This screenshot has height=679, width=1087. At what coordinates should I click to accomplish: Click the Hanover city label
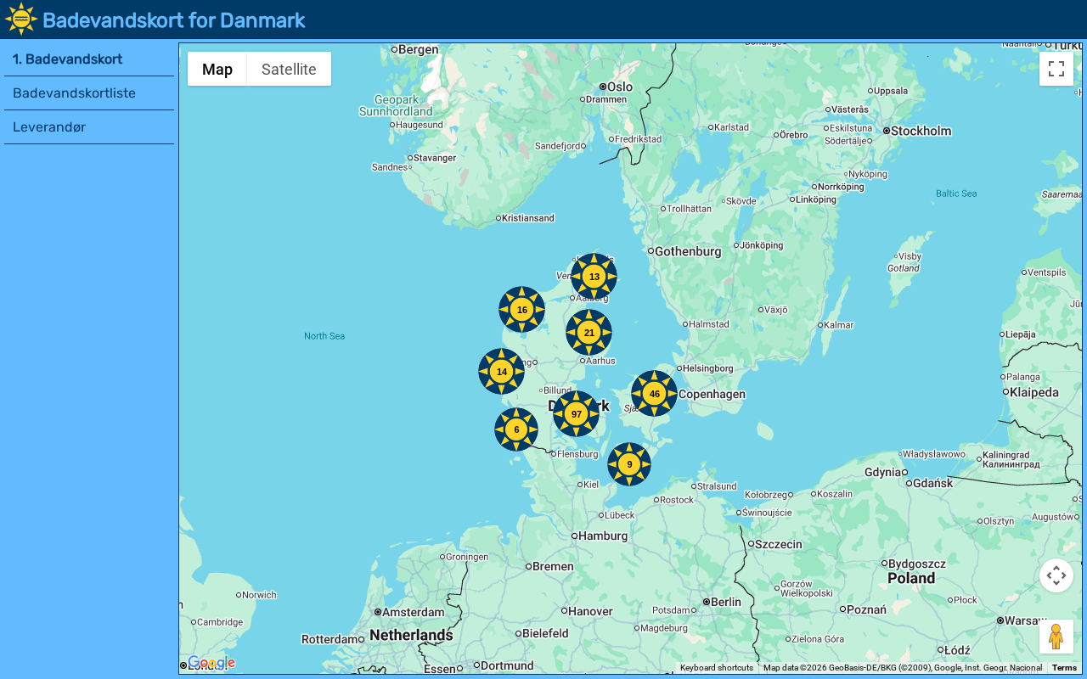[x=590, y=611]
